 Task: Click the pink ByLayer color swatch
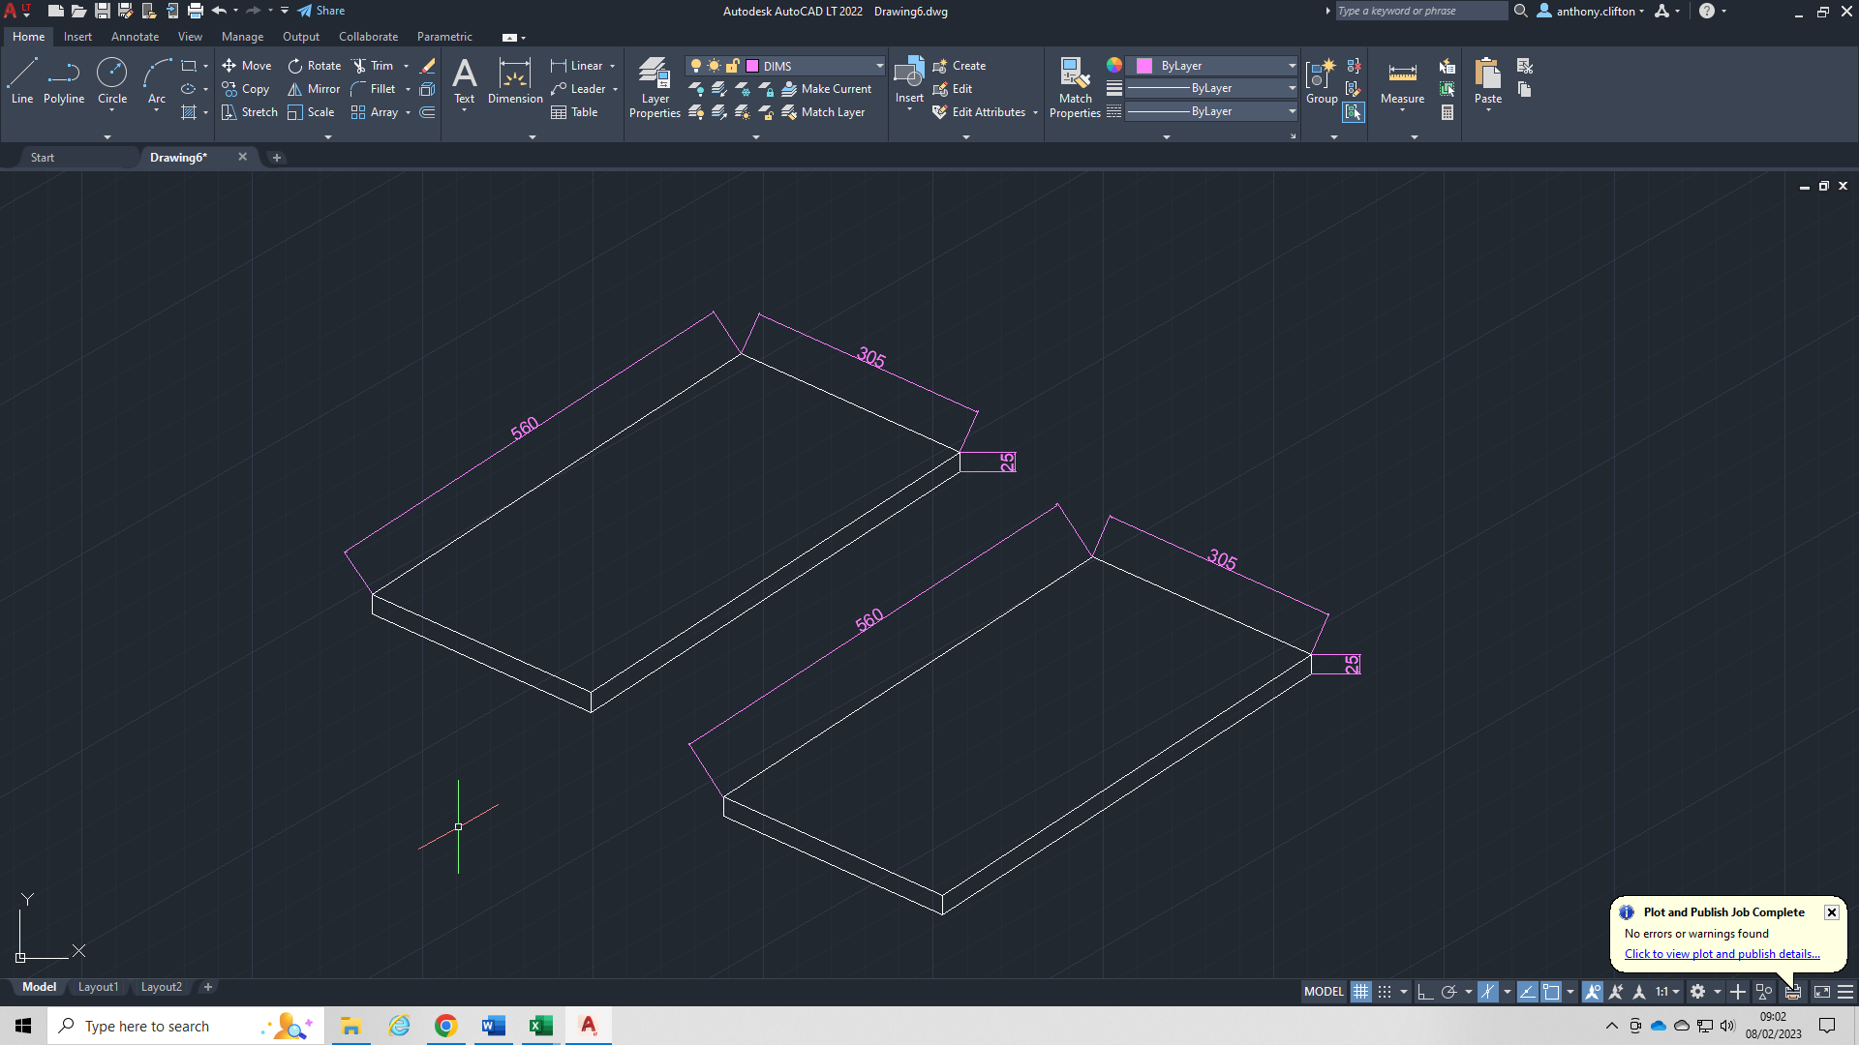point(1144,66)
